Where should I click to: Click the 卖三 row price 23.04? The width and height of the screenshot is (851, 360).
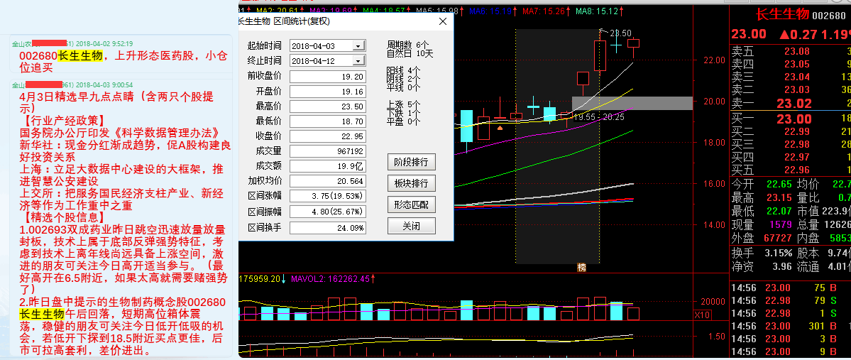pyautogui.click(x=797, y=77)
